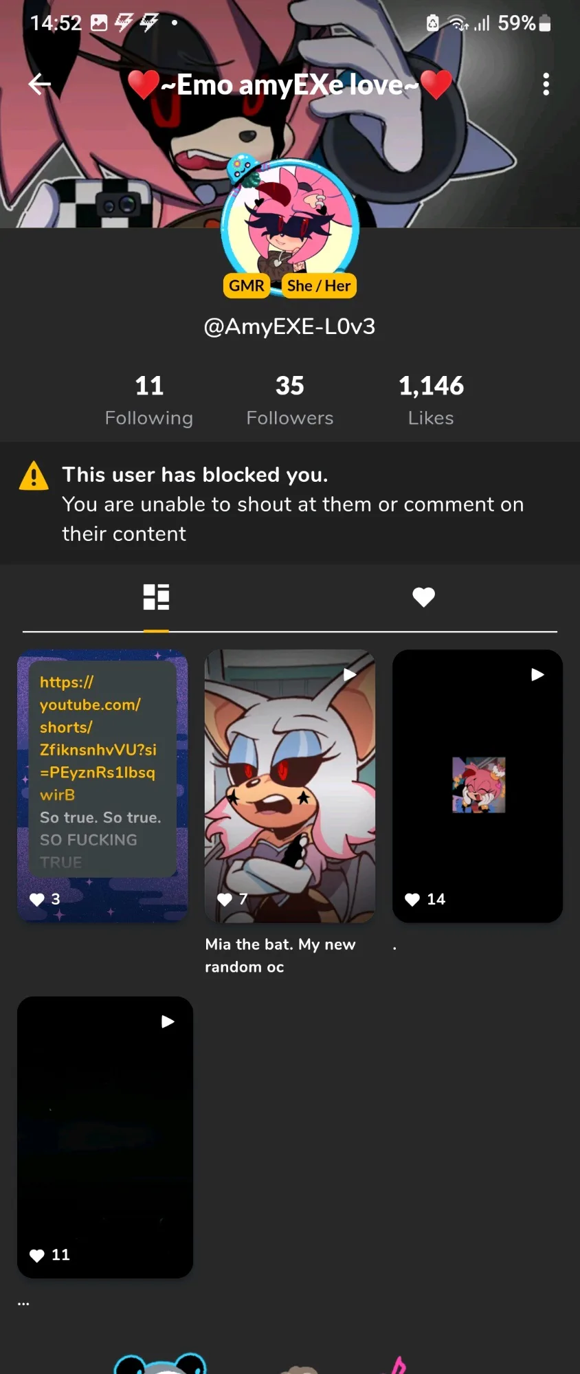The width and height of the screenshot is (580, 1374).
Task: Tap the heart icon showing 11 likes
Action: pyautogui.click(x=37, y=1255)
